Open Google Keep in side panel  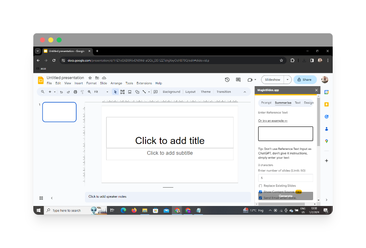326,104
